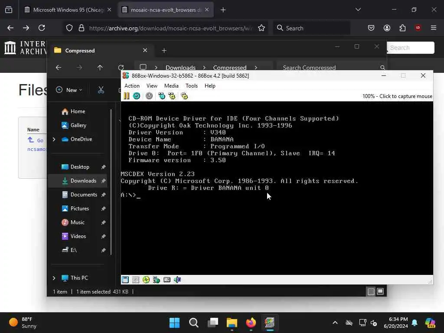Switch File Explorer to details view

(x=371, y=291)
